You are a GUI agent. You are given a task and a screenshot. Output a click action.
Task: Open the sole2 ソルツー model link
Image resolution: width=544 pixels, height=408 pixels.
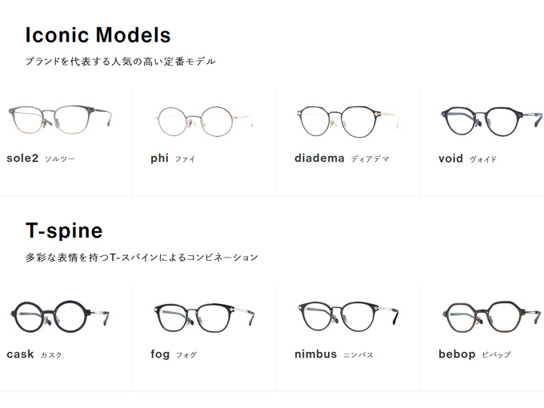[x=40, y=158]
